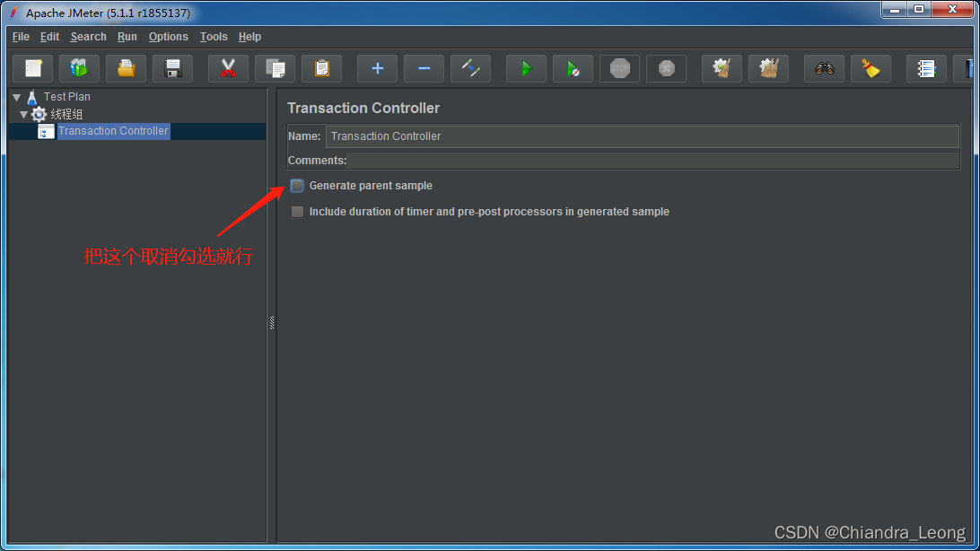Click the Transaction Controller tree icon
The image size is (980, 551).
pyautogui.click(x=46, y=131)
